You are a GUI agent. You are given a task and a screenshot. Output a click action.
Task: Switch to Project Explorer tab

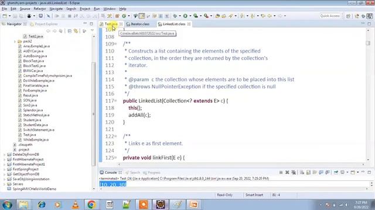(44, 24)
